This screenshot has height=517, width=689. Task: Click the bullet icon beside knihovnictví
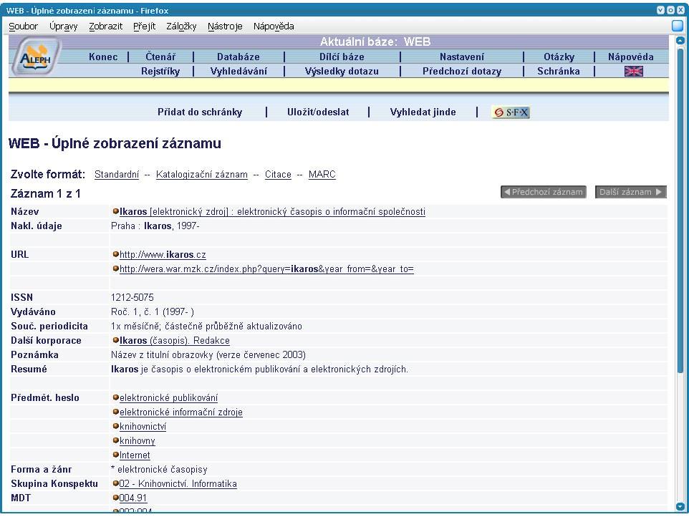tap(115, 426)
